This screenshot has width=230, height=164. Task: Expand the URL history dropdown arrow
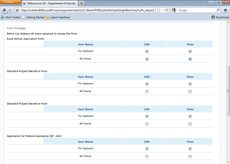coord(163,10)
